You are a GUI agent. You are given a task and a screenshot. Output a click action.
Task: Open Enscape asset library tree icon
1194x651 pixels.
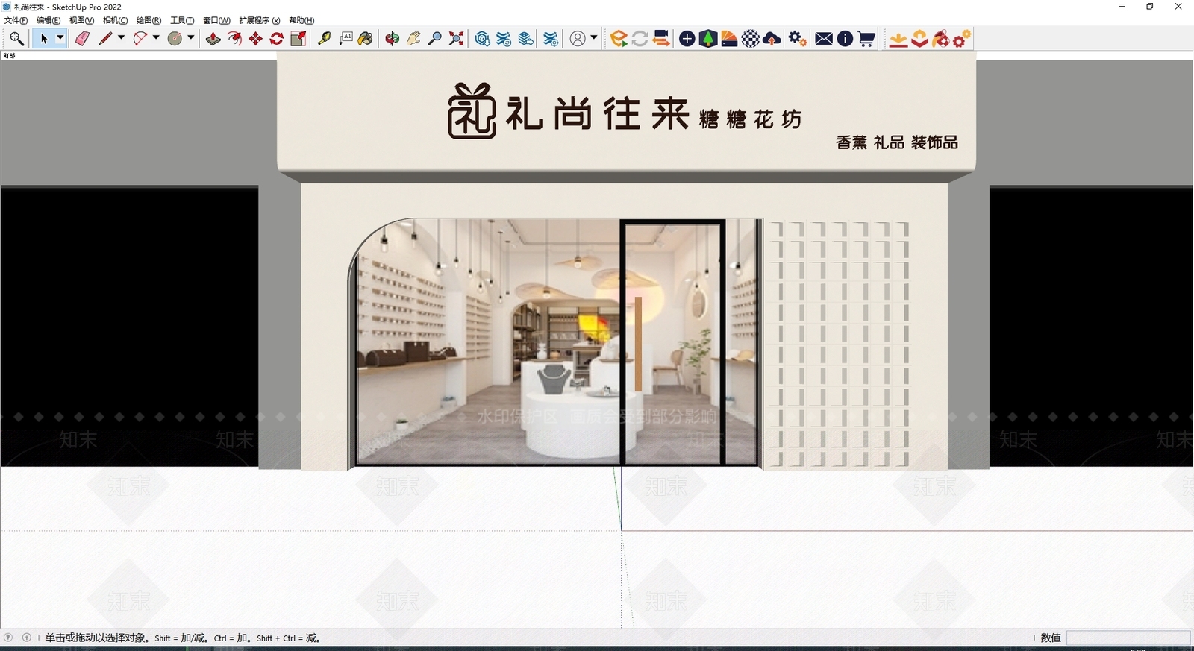click(708, 39)
